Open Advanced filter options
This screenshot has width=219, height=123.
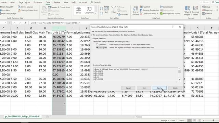(123, 14)
